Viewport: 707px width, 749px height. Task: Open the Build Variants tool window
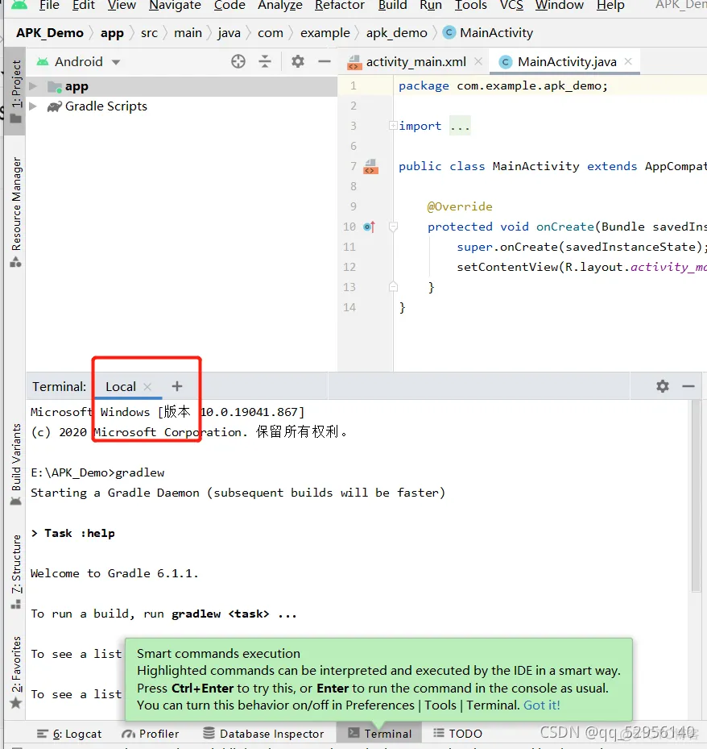click(x=16, y=464)
